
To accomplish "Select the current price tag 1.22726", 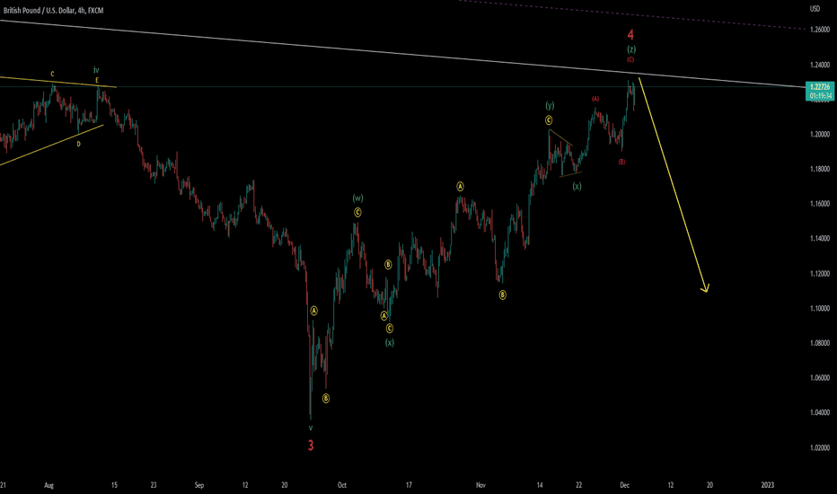I will coord(819,92).
